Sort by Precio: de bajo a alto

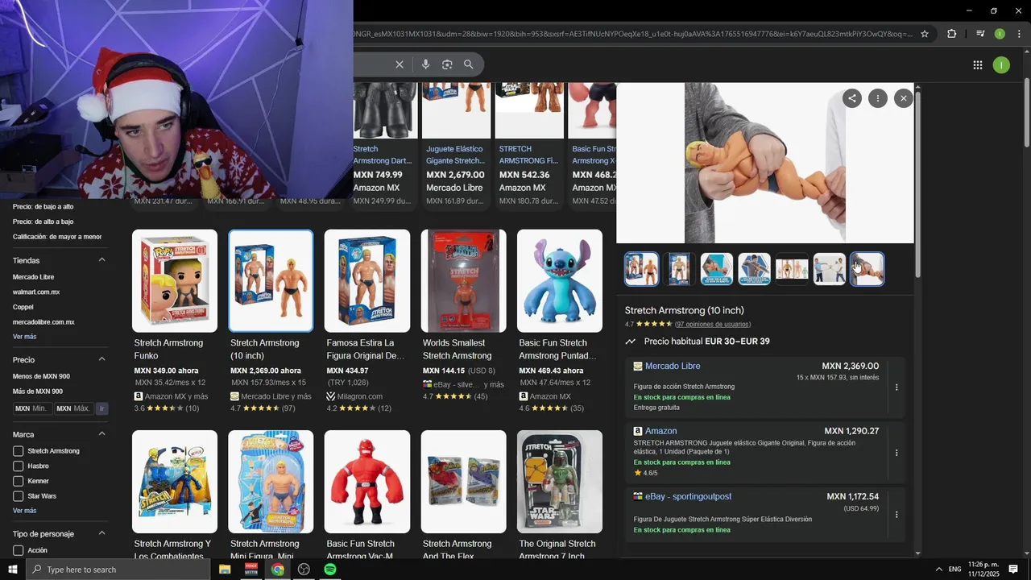[x=43, y=207]
